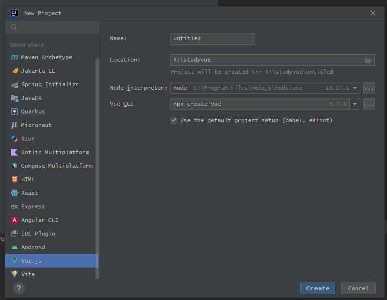Click the Ktor label text

(x=28, y=139)
